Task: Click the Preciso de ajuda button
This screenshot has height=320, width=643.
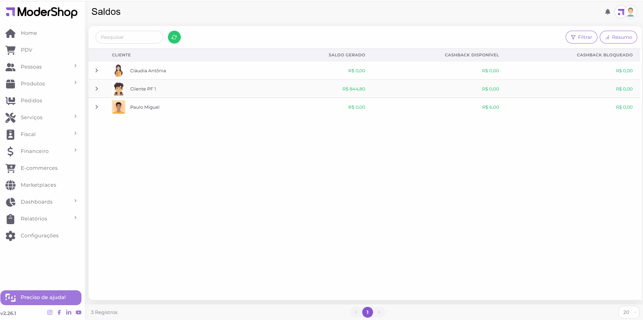Action: (41, 297)
